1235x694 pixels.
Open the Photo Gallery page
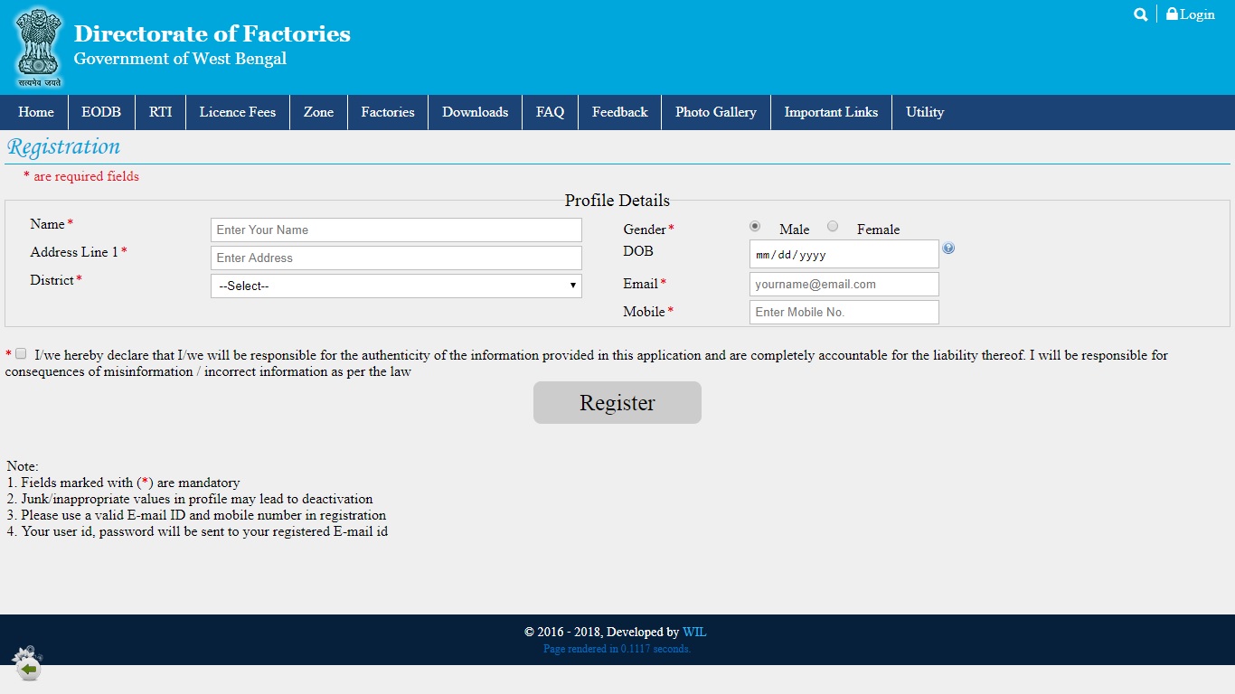[715, 112]
